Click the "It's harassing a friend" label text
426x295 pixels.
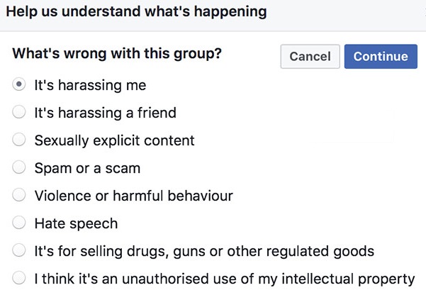[105, 113]
